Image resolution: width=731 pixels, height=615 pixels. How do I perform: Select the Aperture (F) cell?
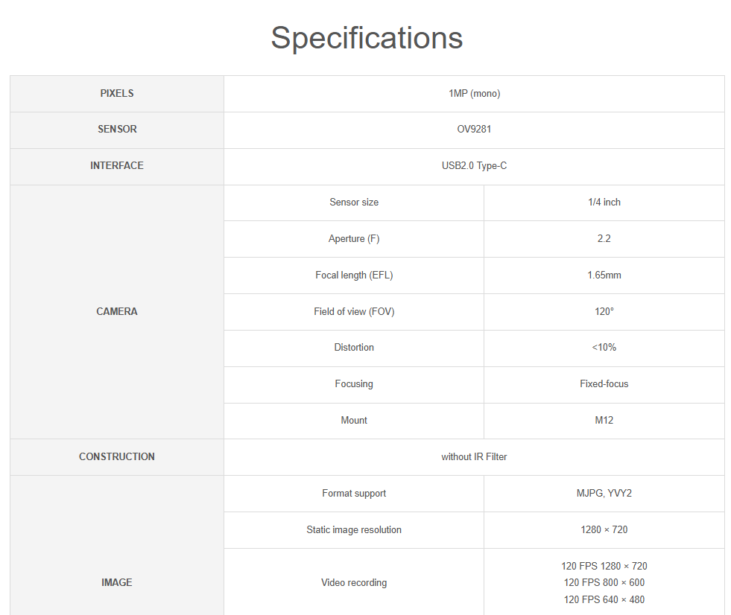[x=354, y=238]
